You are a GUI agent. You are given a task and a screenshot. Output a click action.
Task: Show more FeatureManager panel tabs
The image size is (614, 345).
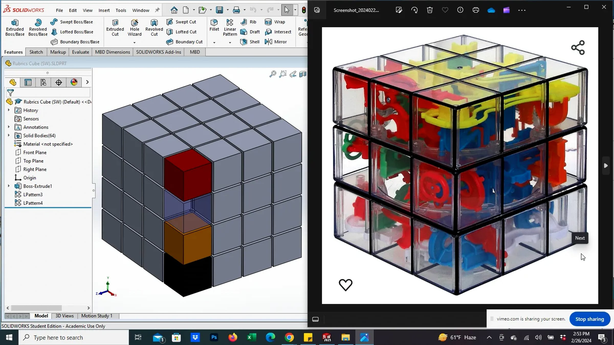(x=87, y=82)
